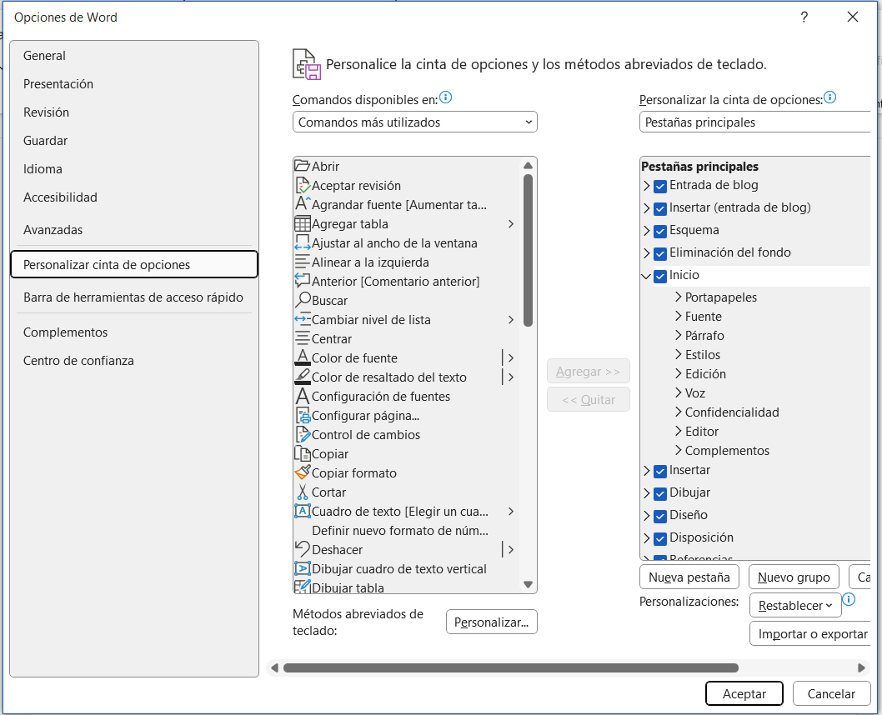This screenshot has width=882, height=715.
Task: Select the Copiar formato paintbrush icon
Action: [303, 472]
